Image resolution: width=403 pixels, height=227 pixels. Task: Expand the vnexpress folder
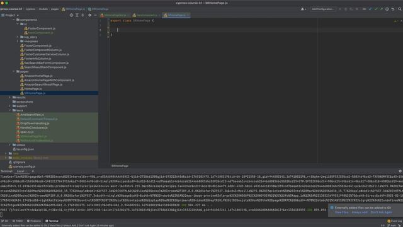pyautogui.click(x=18, y=41)
